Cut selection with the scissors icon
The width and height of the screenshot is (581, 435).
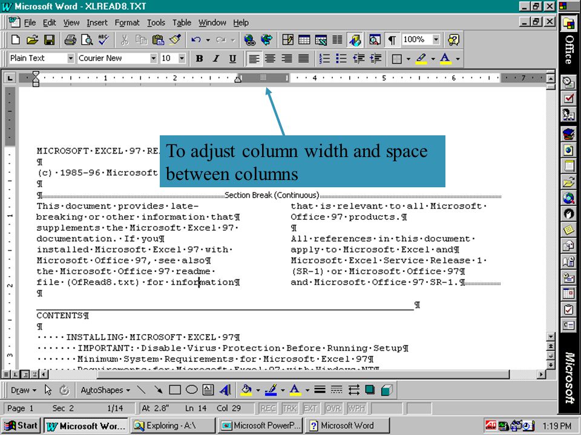click(x=125, y=40)
